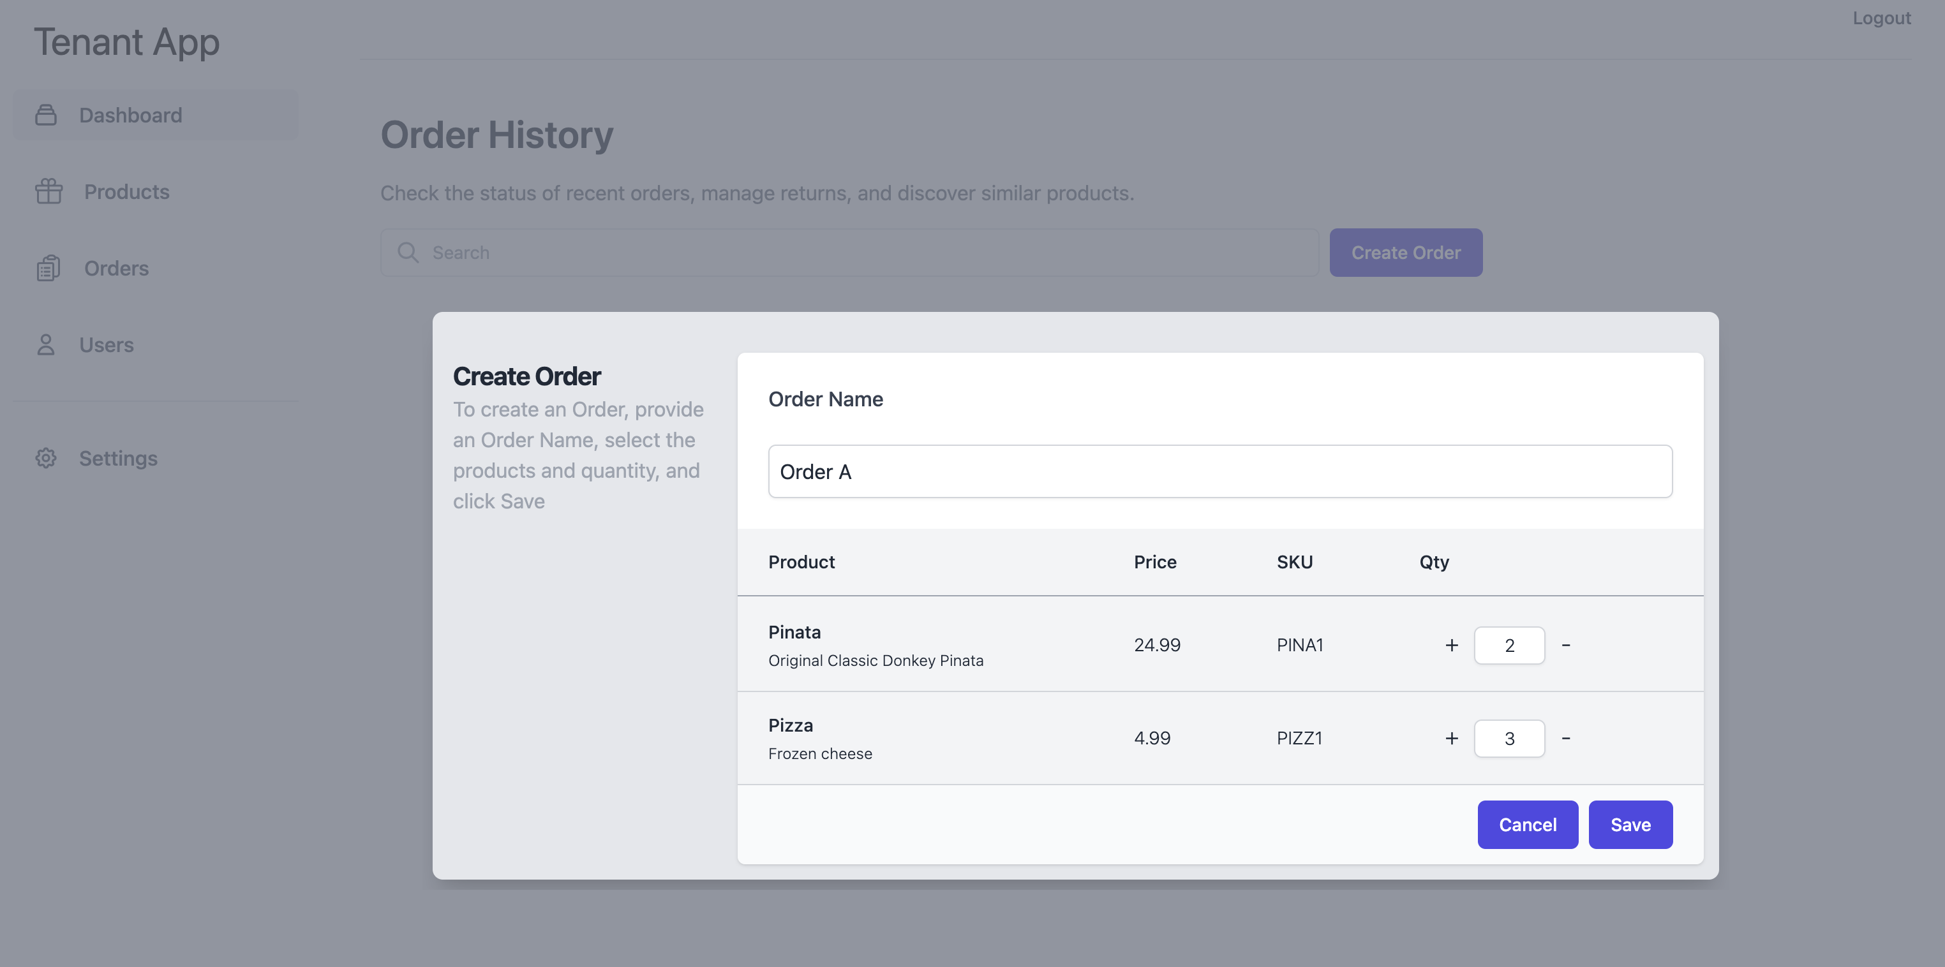Click the Products gift box icon
The image size is (1945, 967).
pos(49,191)
